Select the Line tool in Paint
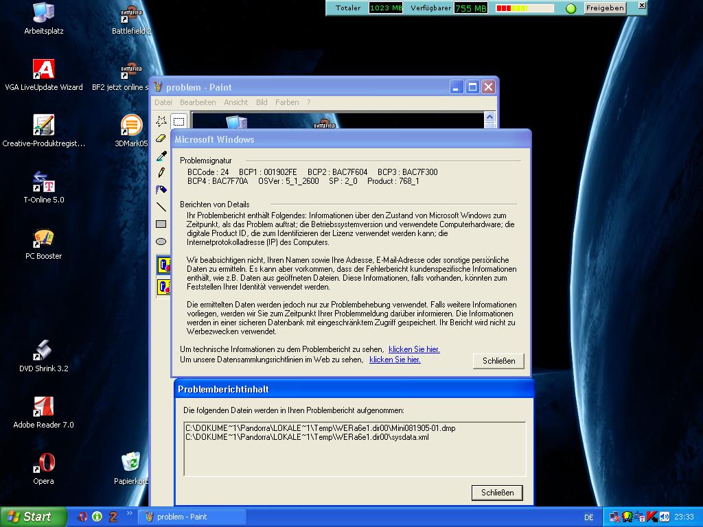703x527 pixels. [161, 207]
